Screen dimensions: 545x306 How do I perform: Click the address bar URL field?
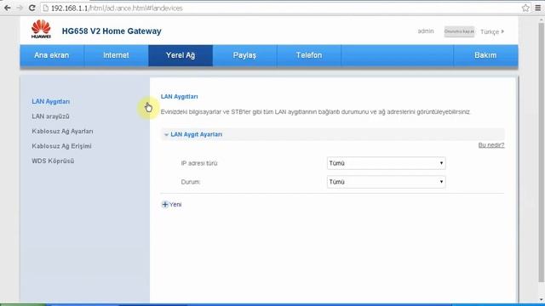(282, 8)
